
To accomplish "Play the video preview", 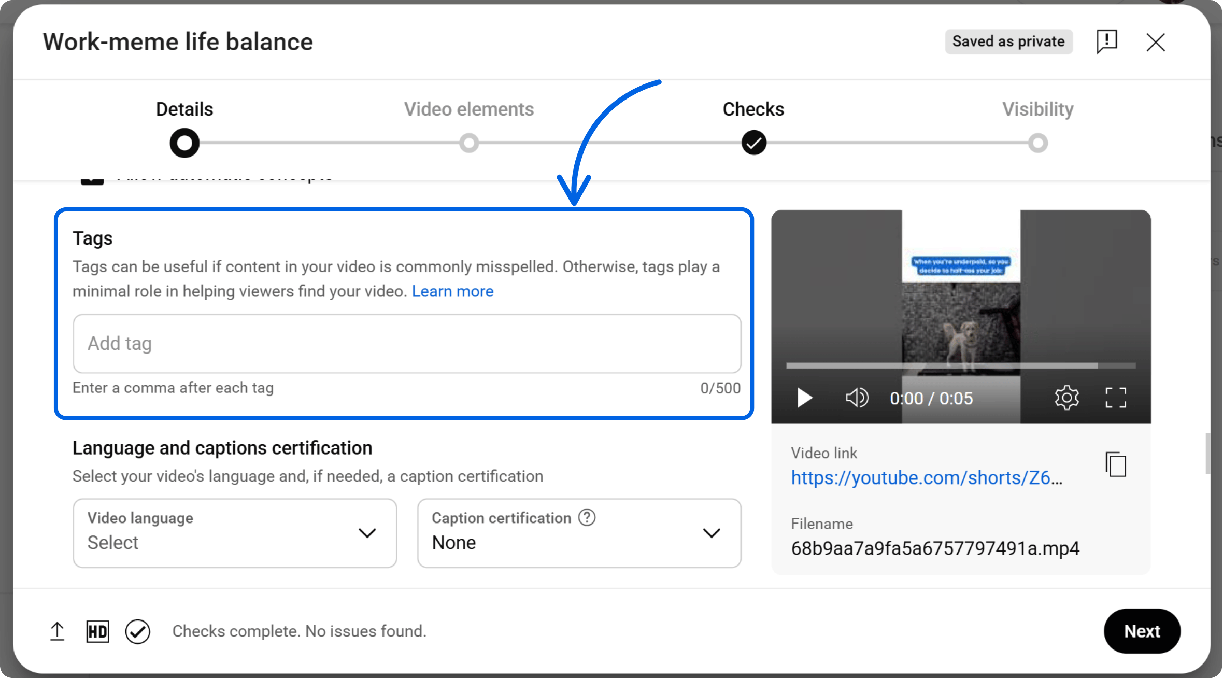I will click(x=804, y=398).
